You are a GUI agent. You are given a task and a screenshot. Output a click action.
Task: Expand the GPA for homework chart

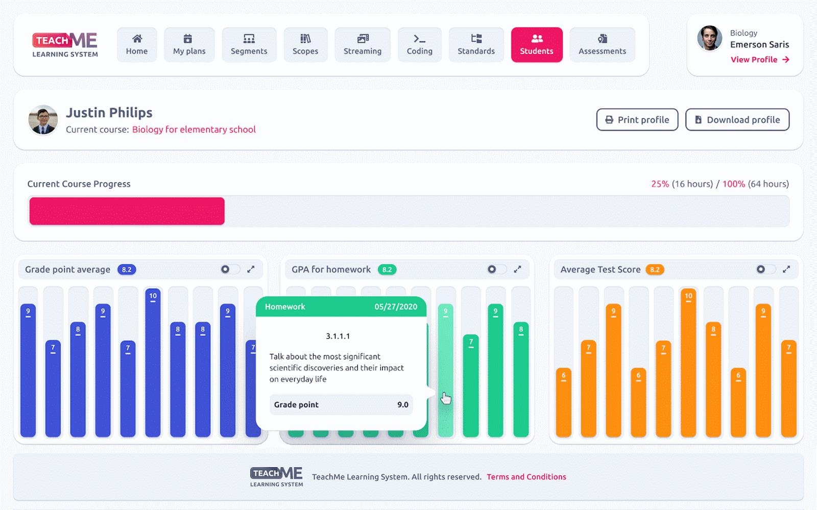517,269
